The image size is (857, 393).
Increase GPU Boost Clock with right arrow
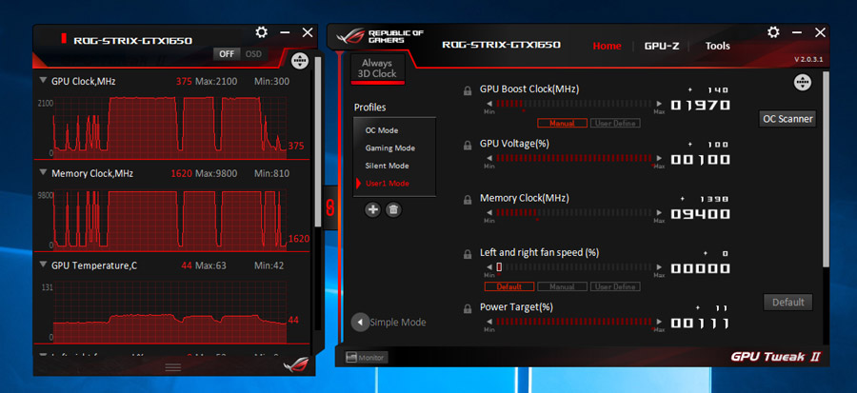[659, 103]
